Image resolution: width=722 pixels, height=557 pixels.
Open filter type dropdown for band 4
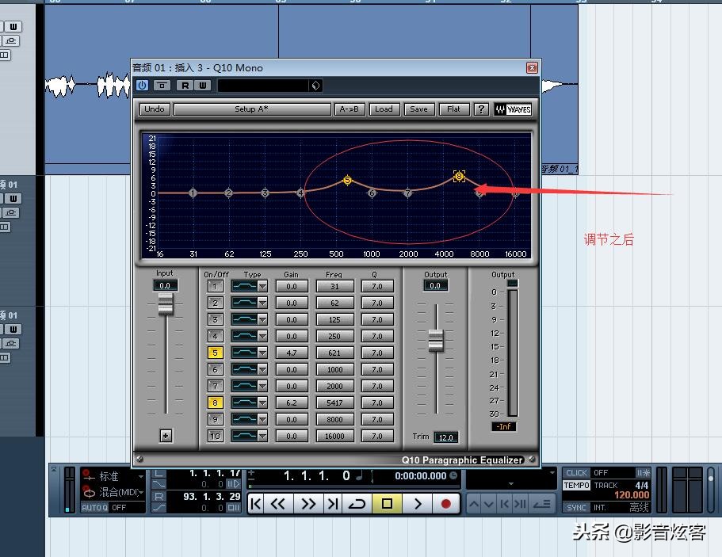pos(262,337)
